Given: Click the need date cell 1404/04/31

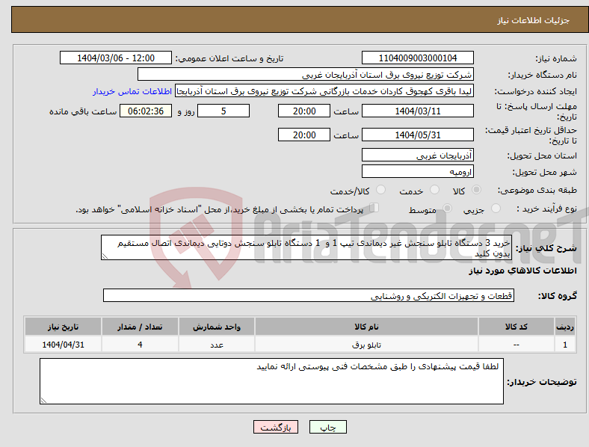Looking at the screenshot, I should [63, 345].
